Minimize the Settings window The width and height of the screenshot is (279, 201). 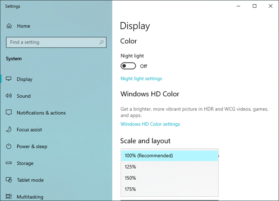[239, 6]
